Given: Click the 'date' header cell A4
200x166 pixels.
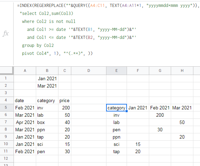Looking at the screenshot, I should click(x=25, y=100).
